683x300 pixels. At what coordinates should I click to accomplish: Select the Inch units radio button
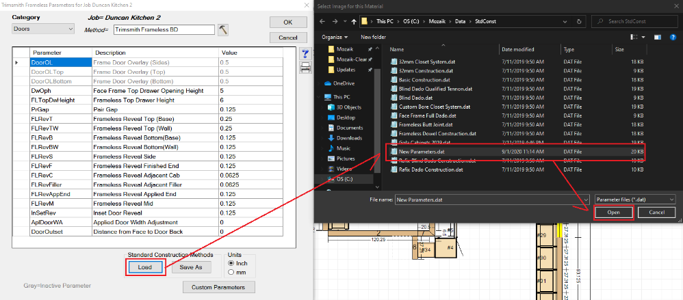[231, 263]
